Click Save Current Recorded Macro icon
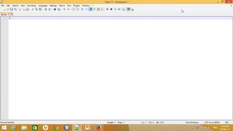 [123, 9]
